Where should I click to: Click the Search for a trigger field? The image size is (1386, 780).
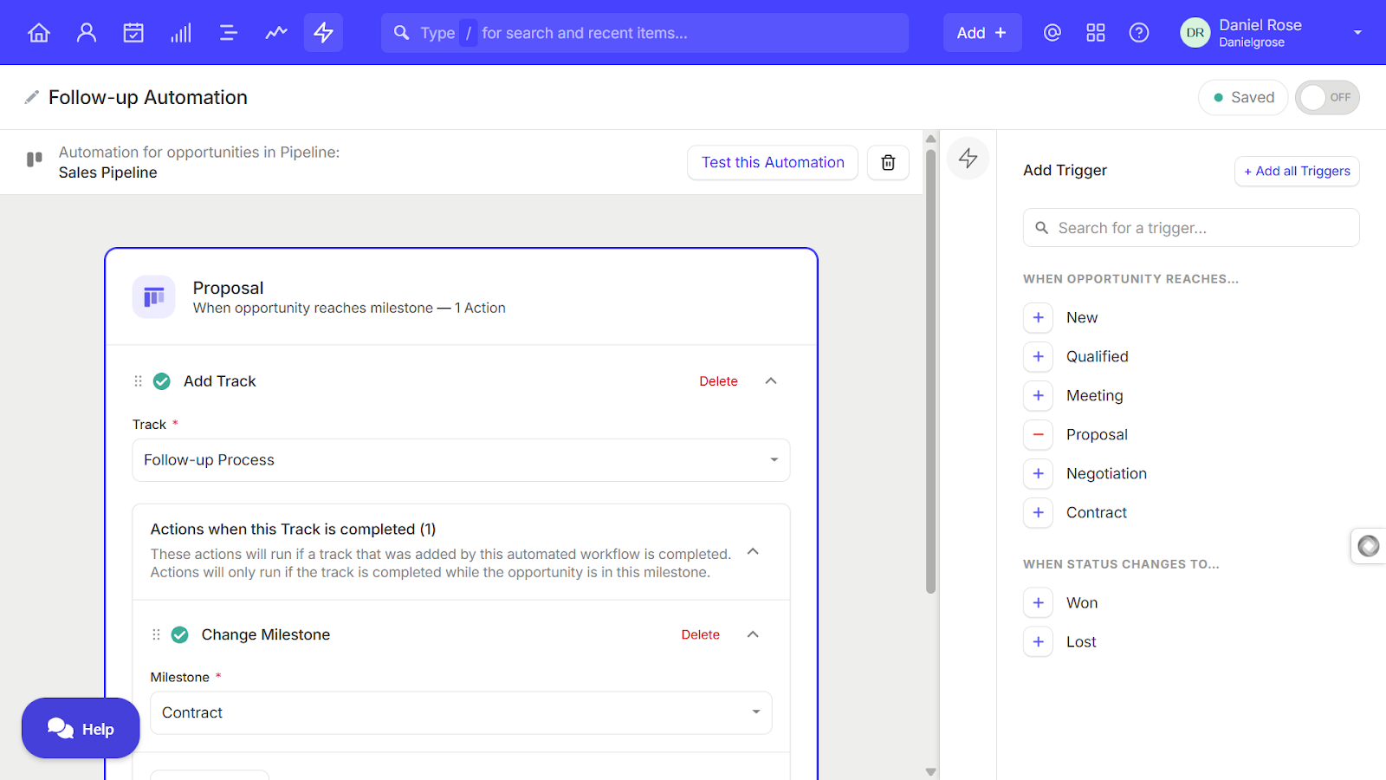coord(1191,228)
